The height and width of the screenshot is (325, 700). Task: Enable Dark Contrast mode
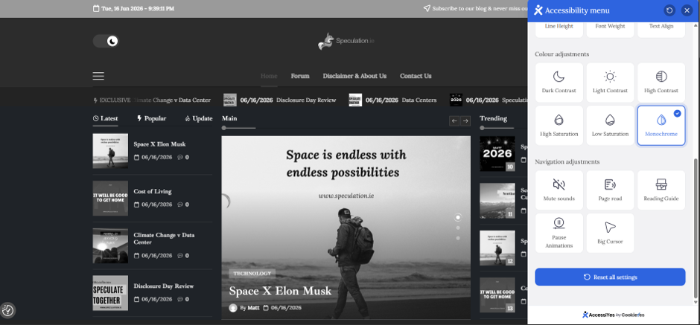(559, 83)
